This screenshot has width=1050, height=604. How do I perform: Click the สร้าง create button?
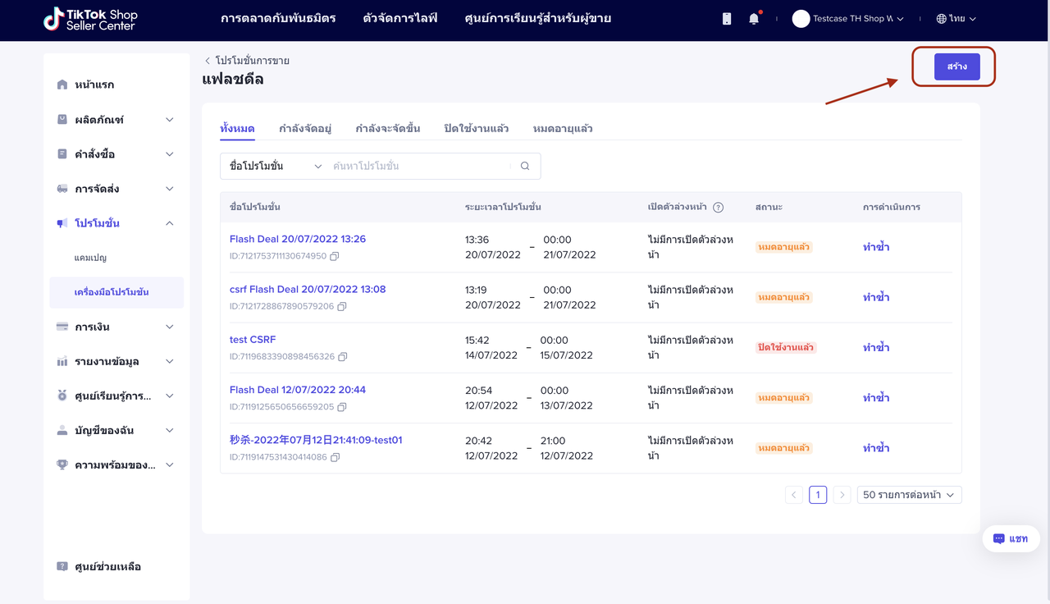point(956,66)
